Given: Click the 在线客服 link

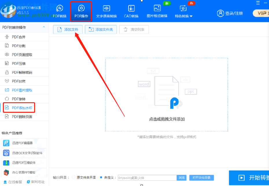Looking at the screenshot, I should [13, 182].
